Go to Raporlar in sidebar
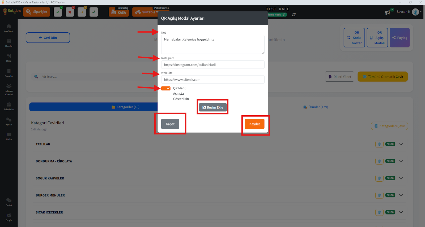425x227 pixels. tap(9, 73)
